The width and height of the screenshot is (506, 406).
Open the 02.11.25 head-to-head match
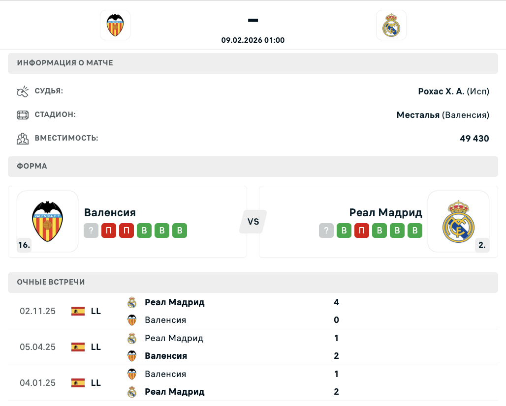click(x=37, y=311)
